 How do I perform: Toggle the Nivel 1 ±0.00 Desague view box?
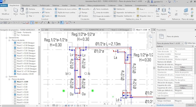click(15, 43)
